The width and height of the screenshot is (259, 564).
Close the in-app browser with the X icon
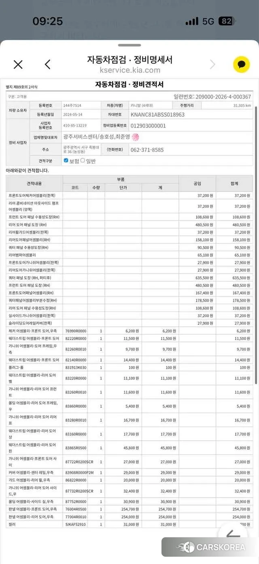click(18, 64)
